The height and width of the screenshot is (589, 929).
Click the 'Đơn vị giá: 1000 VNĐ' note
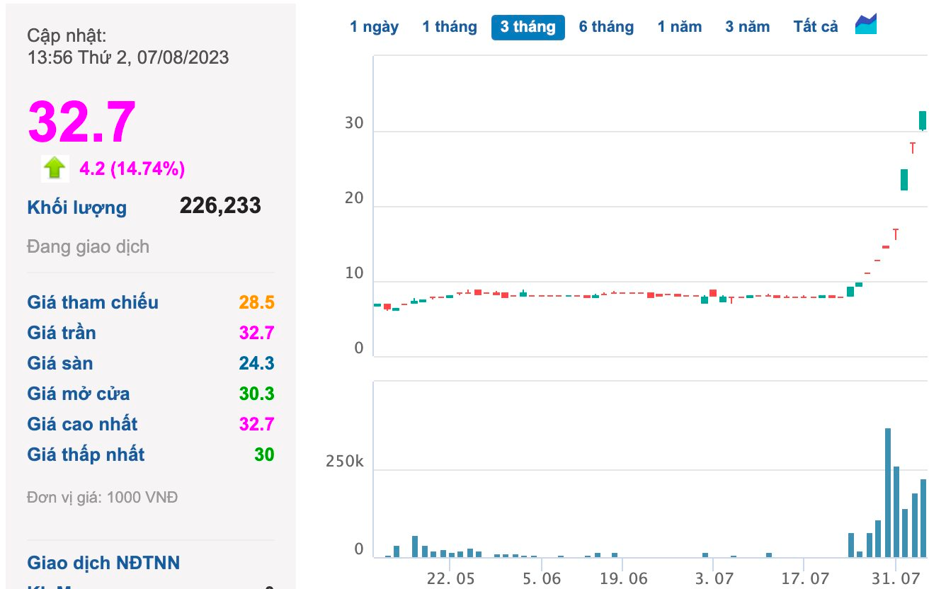coord(103,498)
